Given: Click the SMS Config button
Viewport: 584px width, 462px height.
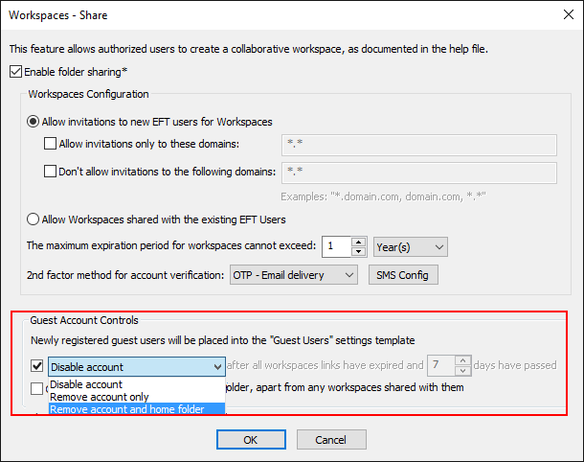Looking at the screenshot, I should click(x=403, y=275).
